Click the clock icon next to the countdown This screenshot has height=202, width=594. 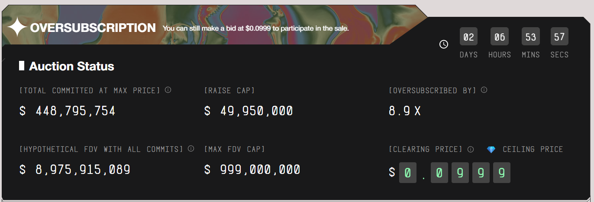(444, 44)
